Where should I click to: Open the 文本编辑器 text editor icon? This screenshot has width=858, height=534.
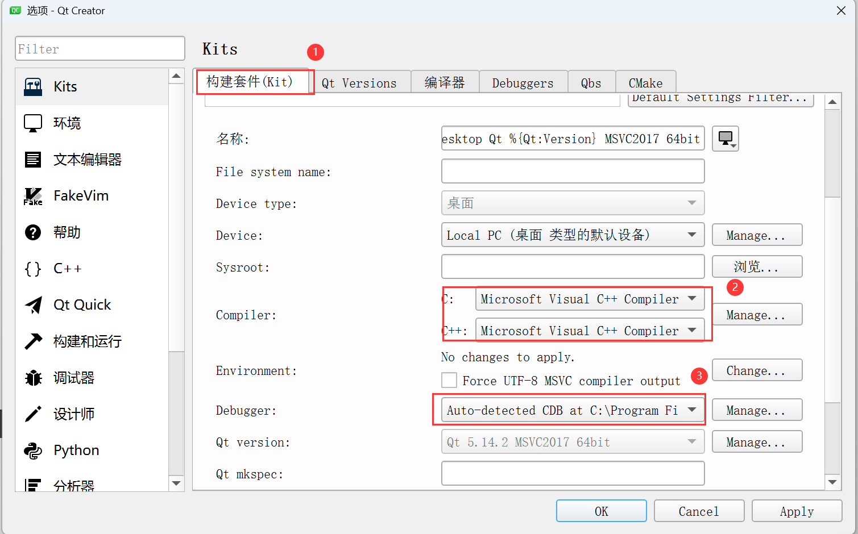pos(33,159)
